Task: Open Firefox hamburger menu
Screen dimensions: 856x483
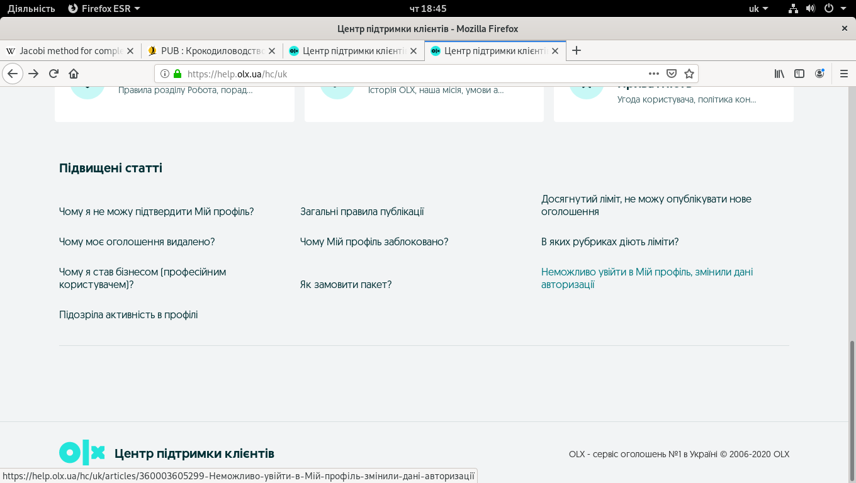Action: [844, 74]
